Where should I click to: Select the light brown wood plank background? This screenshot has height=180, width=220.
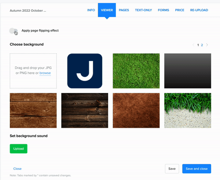coord(33,110)
